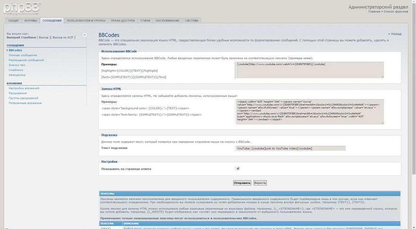Open Настройки вложений in the sidebar
The image size is (416, 229).
click(24, 88)
